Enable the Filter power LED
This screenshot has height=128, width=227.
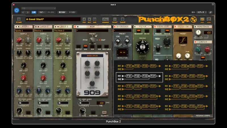[135, 27]
